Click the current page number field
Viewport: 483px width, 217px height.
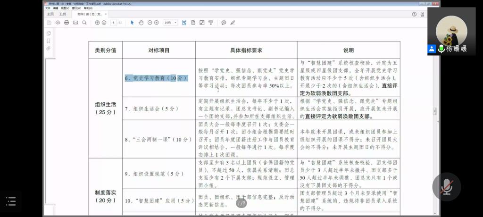point(113,23)
